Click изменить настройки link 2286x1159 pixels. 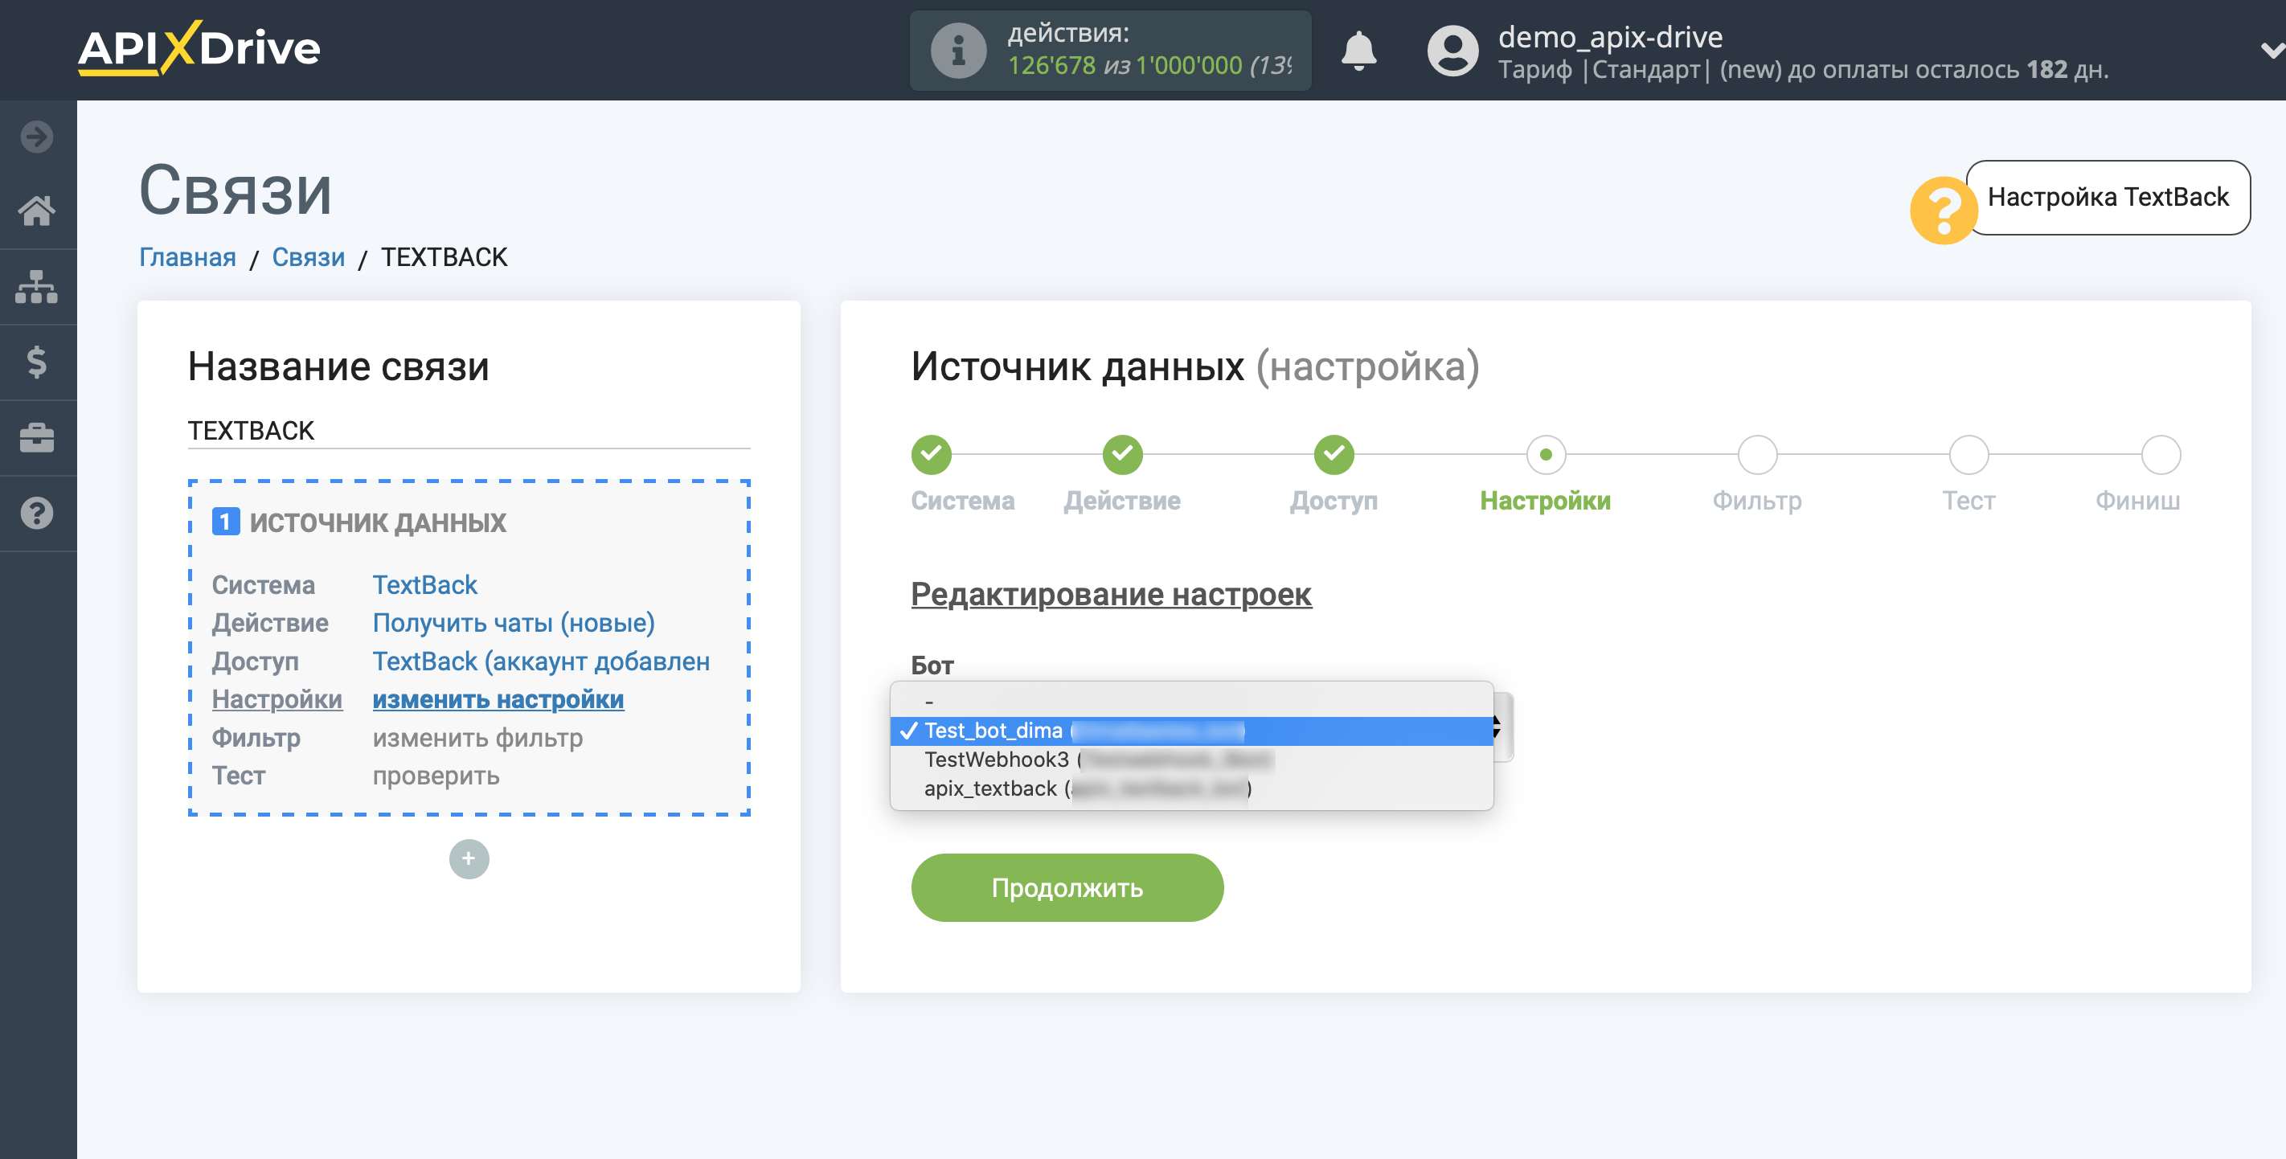[x=498, y=699]
